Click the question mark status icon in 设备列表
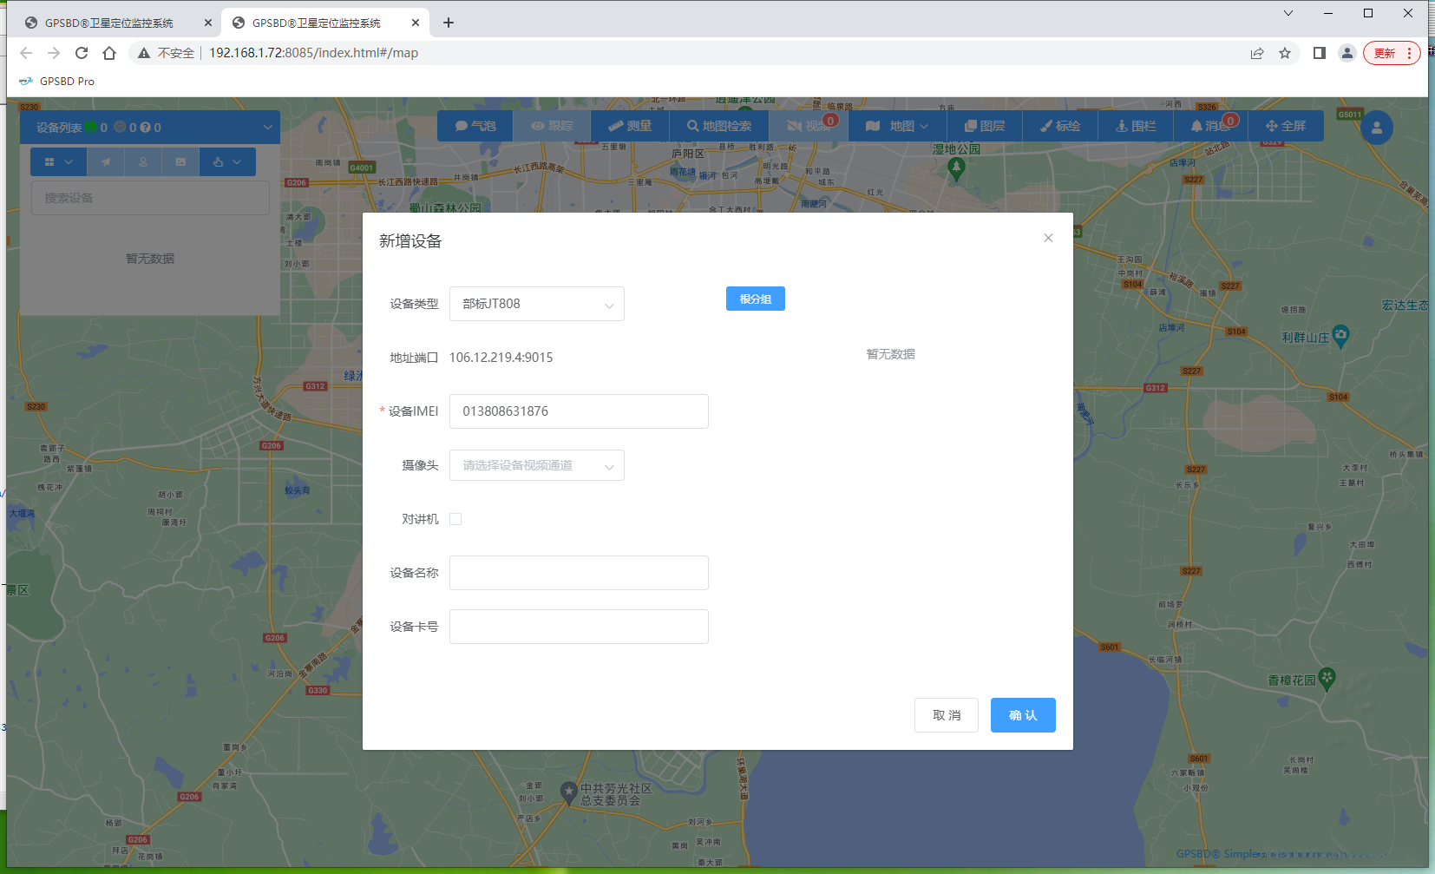Viewport: 1435px width, 874px height. 146,128
